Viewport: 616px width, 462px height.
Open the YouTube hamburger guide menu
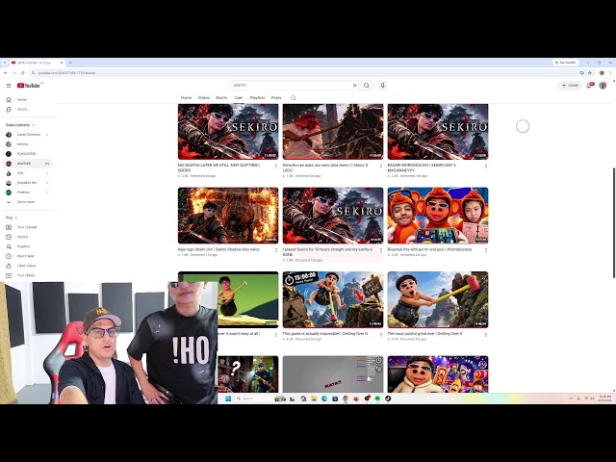tap(9, 86)
